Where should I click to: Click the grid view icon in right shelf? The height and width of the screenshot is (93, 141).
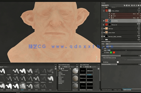pos(99,69)
